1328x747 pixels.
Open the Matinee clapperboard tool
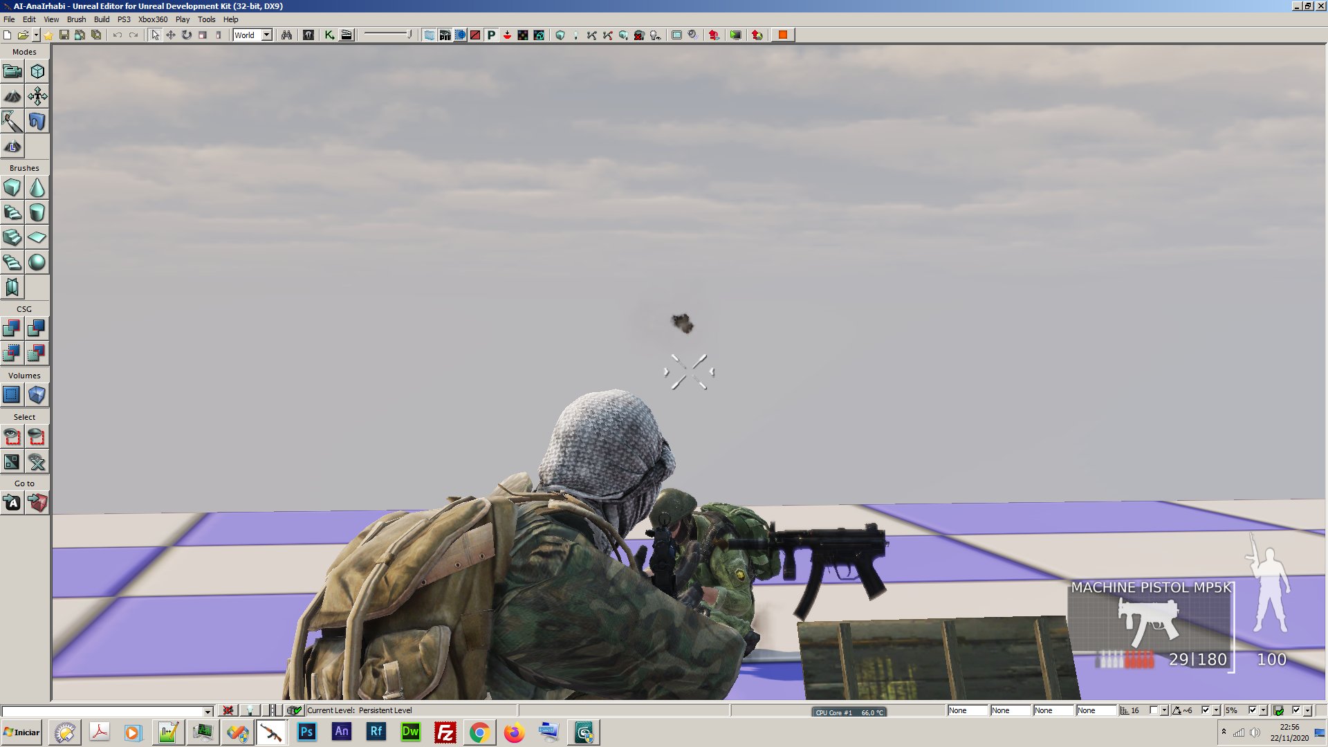click(x=347, y=35)
